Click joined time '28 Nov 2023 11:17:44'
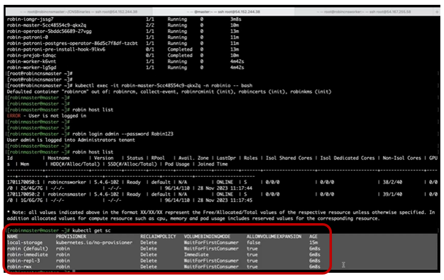Screen dimensions: 444x280 click(225, 188)
